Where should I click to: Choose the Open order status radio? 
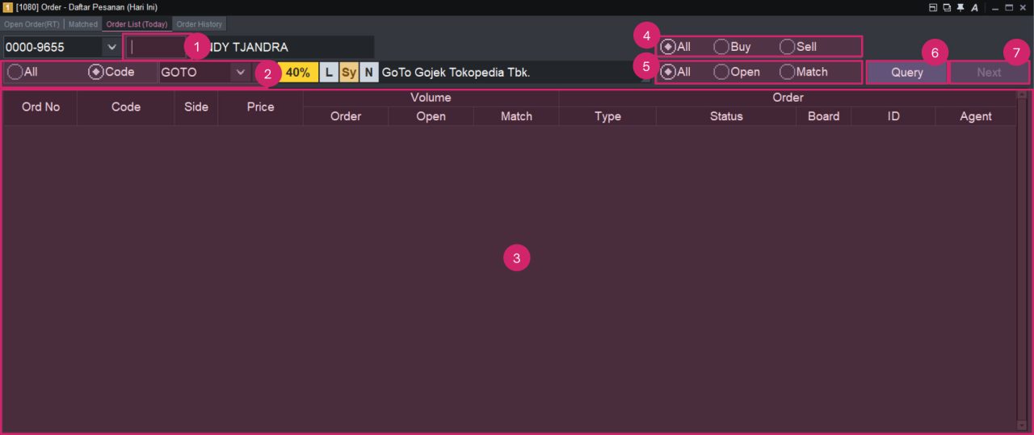(721, 72)
